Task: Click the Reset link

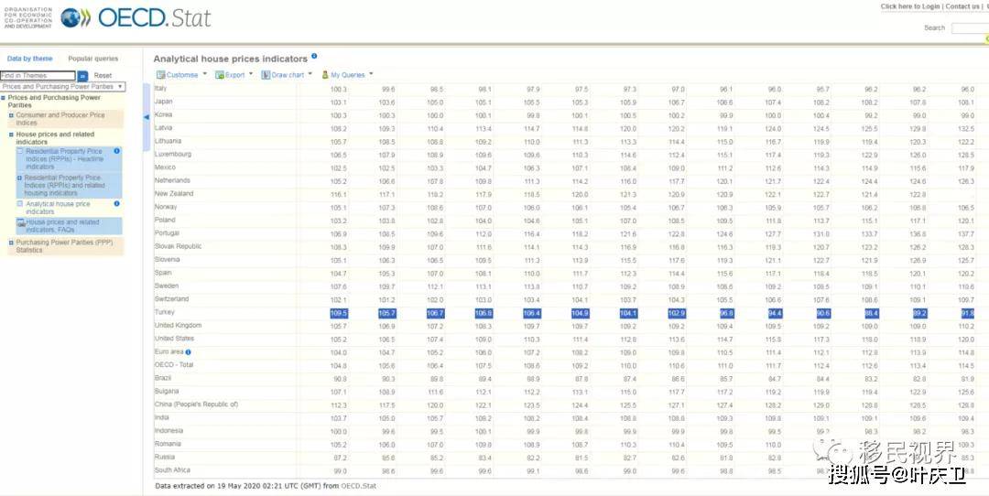Action: click(103, 76)
